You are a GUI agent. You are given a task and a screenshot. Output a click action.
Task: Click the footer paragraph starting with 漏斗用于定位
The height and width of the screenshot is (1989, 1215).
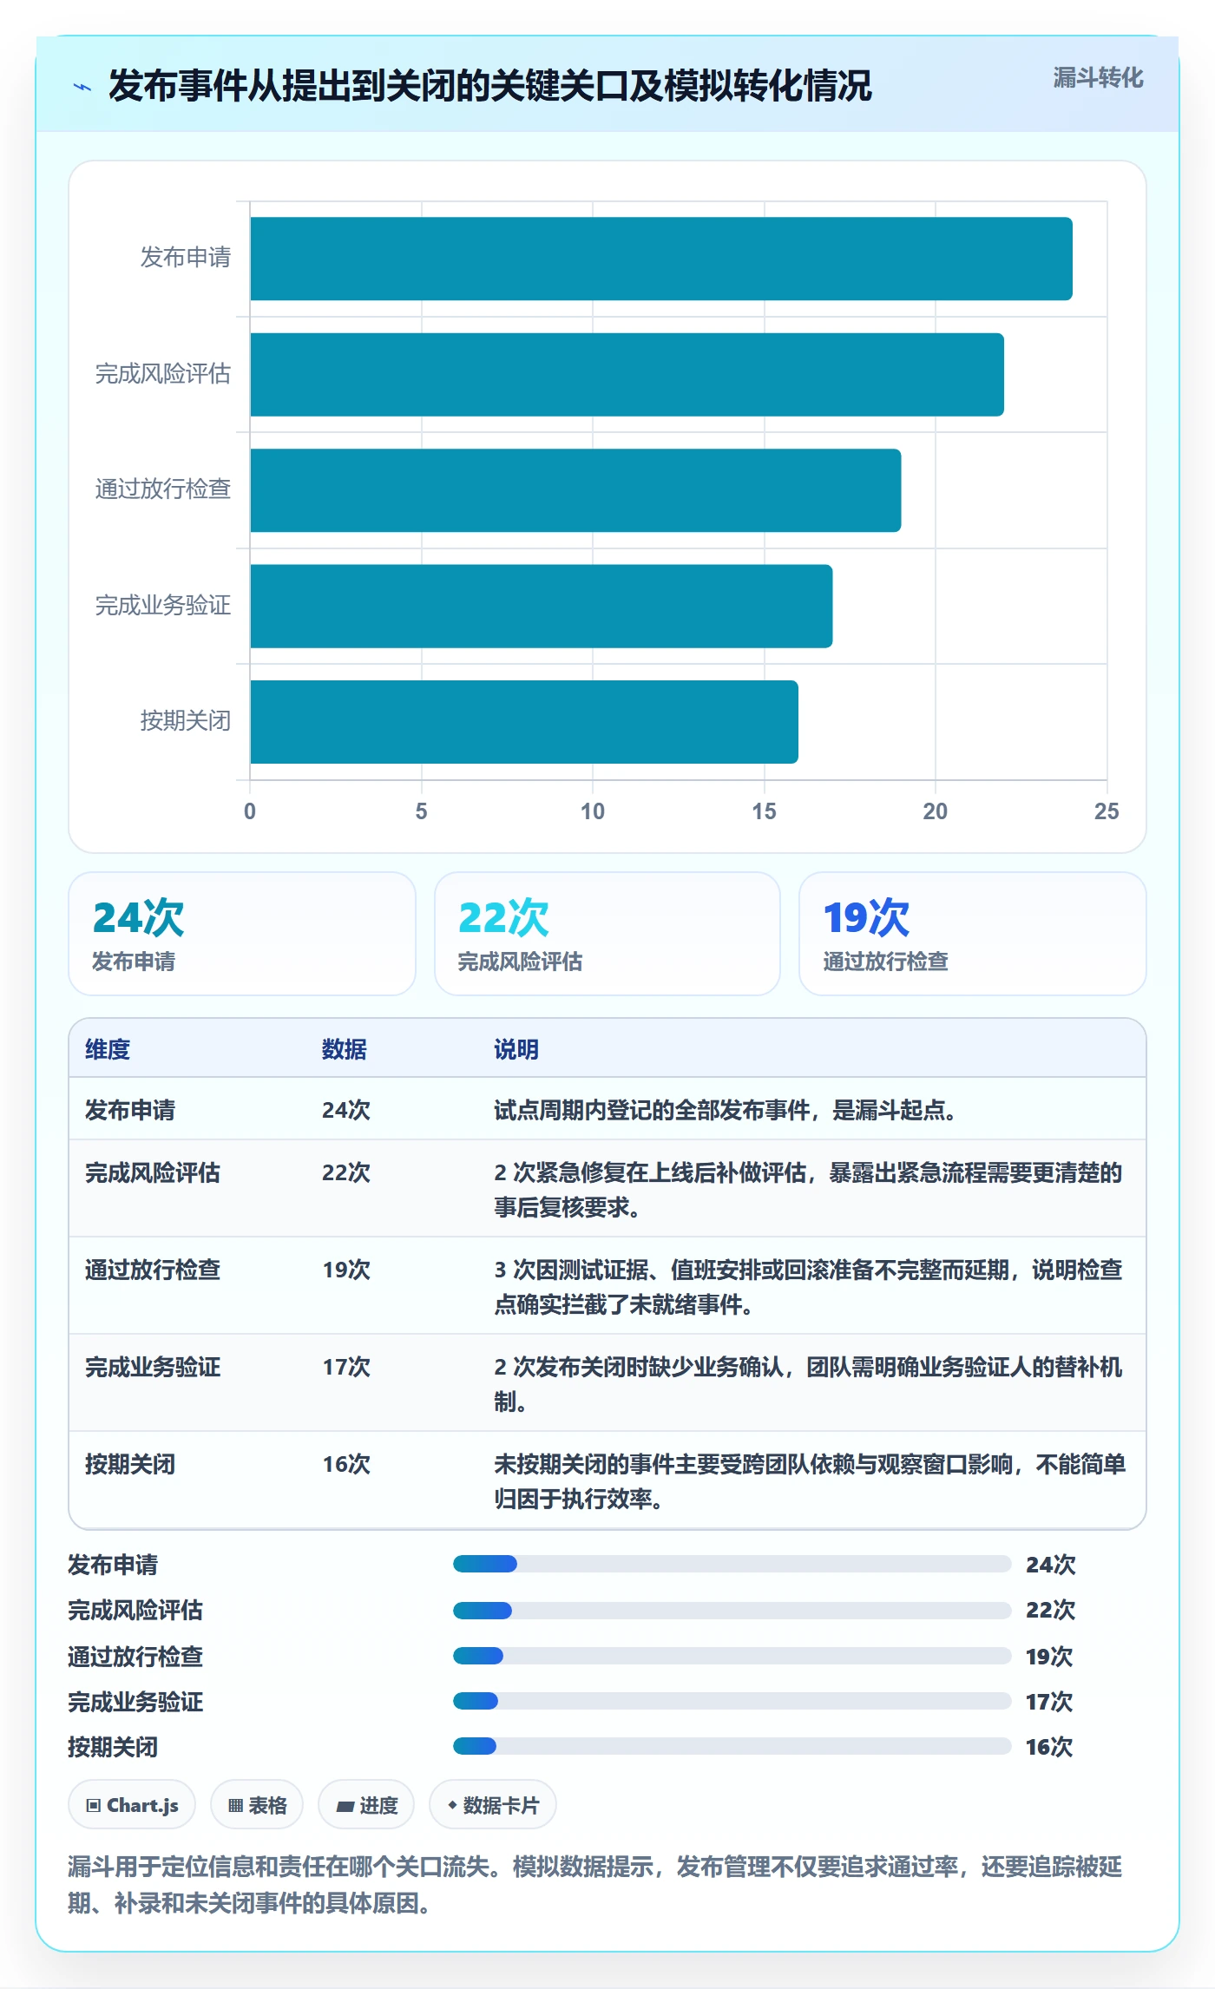click(x=595, y=1885)
